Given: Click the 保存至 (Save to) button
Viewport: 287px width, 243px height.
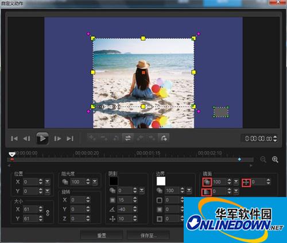Looking at the screenshot, I should tap(148, 236).
